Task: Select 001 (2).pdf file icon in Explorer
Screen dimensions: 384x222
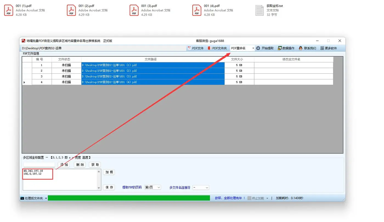Action: tap(71, 10)
